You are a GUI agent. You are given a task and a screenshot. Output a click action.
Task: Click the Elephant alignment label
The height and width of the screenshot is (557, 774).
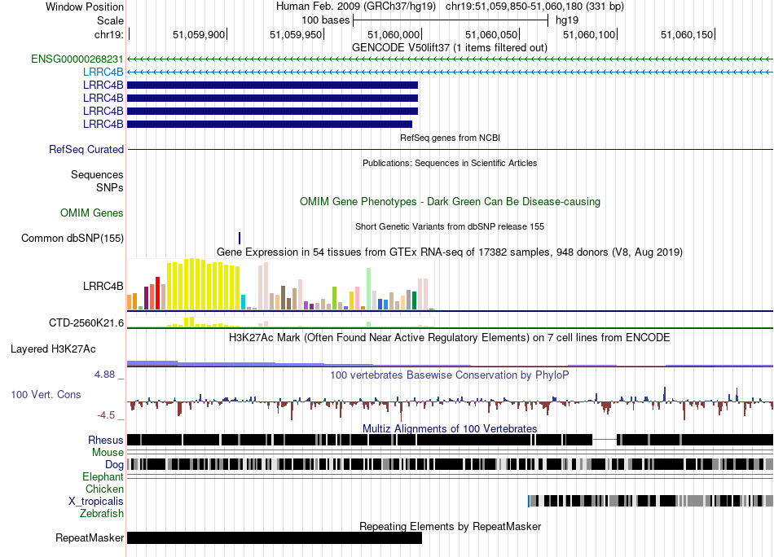pyautogui.click(x=103, y=477)
